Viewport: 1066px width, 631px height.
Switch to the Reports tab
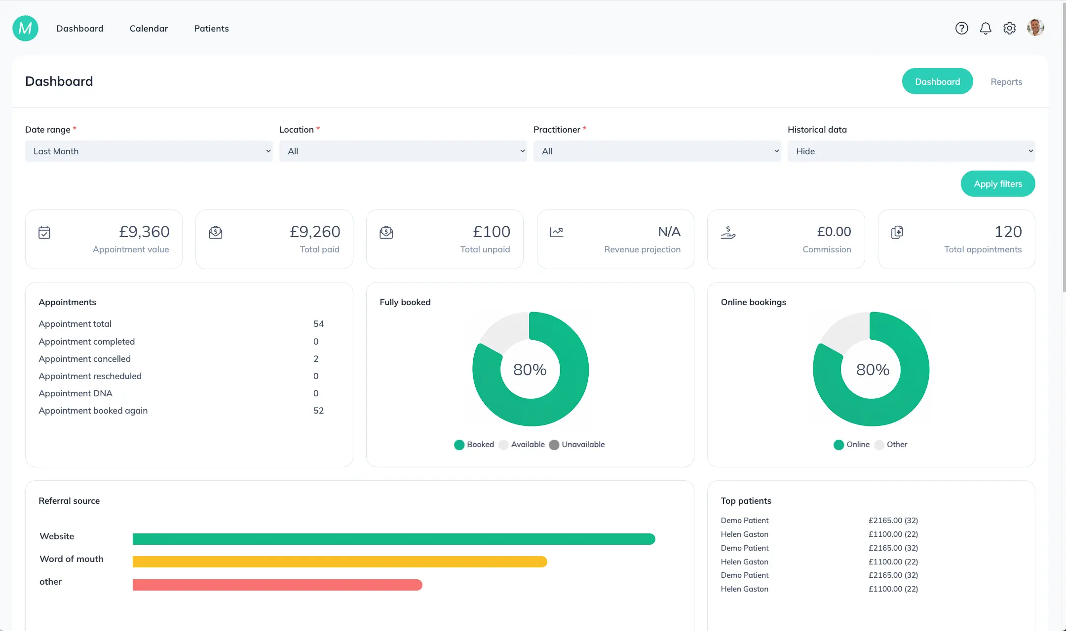click(x=1006, y=81)
